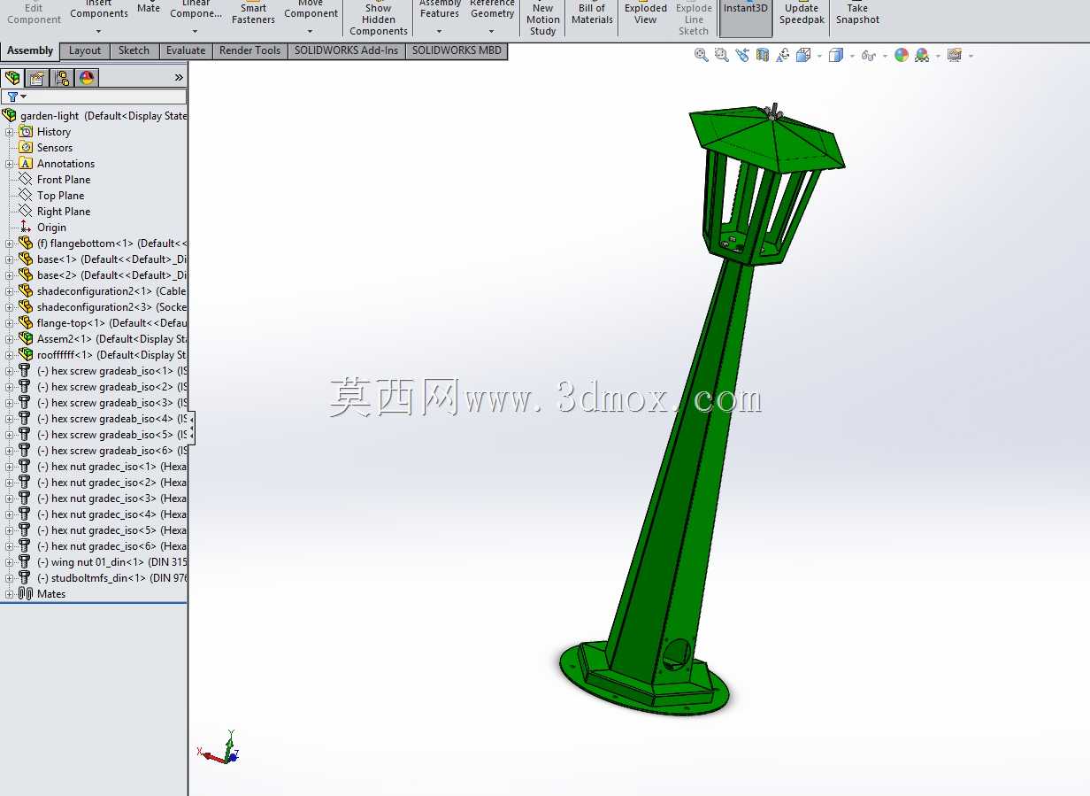Click the Section View icon
1090x796 pixels.
click(x=763, y=55)
